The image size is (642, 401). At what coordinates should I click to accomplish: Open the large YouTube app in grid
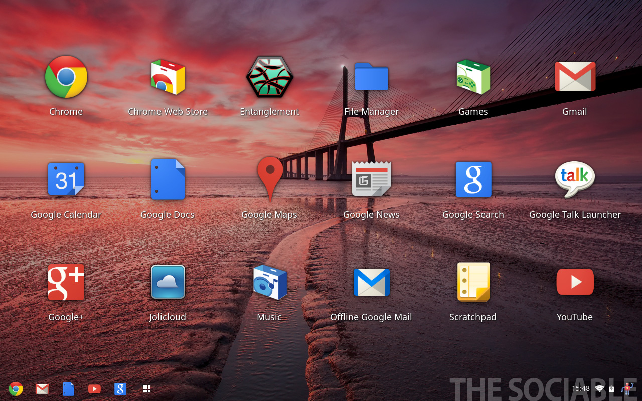tap(575, 282)
